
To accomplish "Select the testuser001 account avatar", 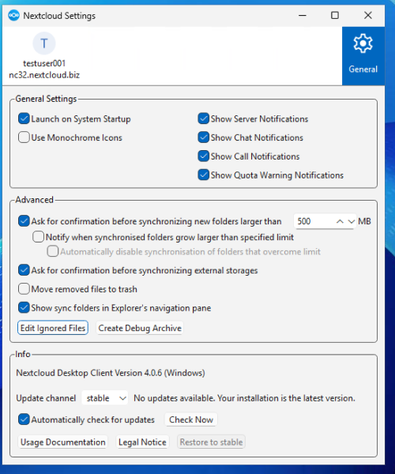I will click(44, 43).
